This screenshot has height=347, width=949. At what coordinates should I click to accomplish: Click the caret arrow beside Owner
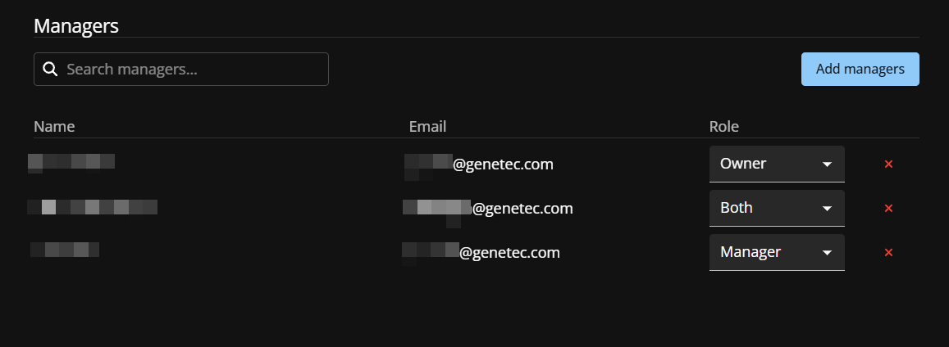(827, 164)
